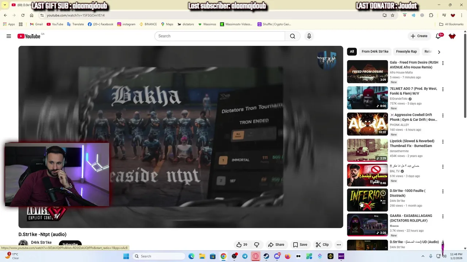Click the Create button
The width and height of the screenshot is (467, 262).
[419, 36]
